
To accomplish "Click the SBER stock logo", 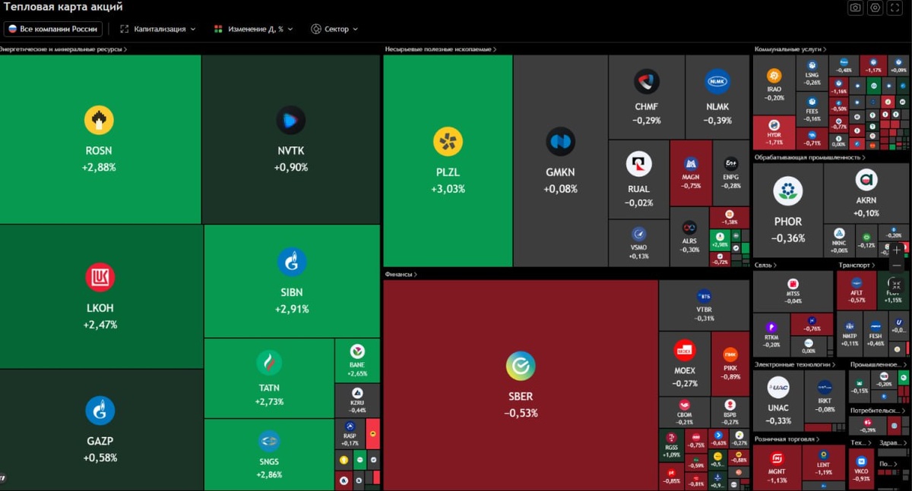I will pyautogui.click(x=521, y=366).
